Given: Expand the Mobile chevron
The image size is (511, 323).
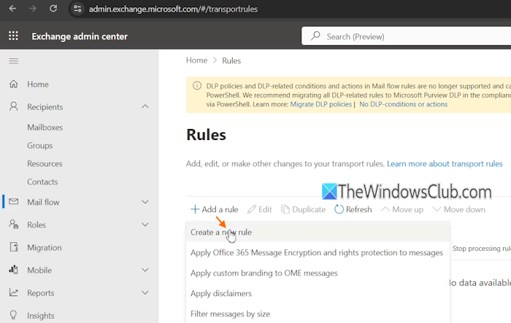Looking at the screenshot, I should click(x=145, y=270).
